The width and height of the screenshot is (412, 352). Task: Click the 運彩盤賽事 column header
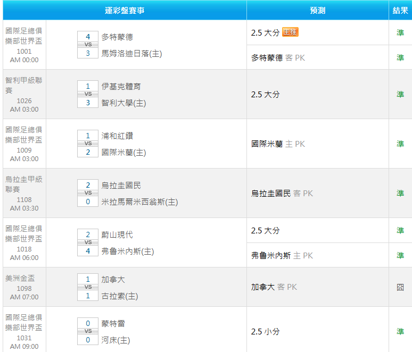pyautogui.click(x=125, y=10)
